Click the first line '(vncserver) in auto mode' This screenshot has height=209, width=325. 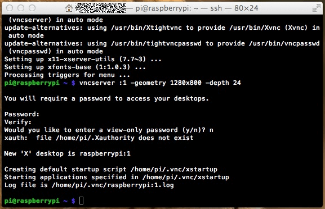(56, 20)
